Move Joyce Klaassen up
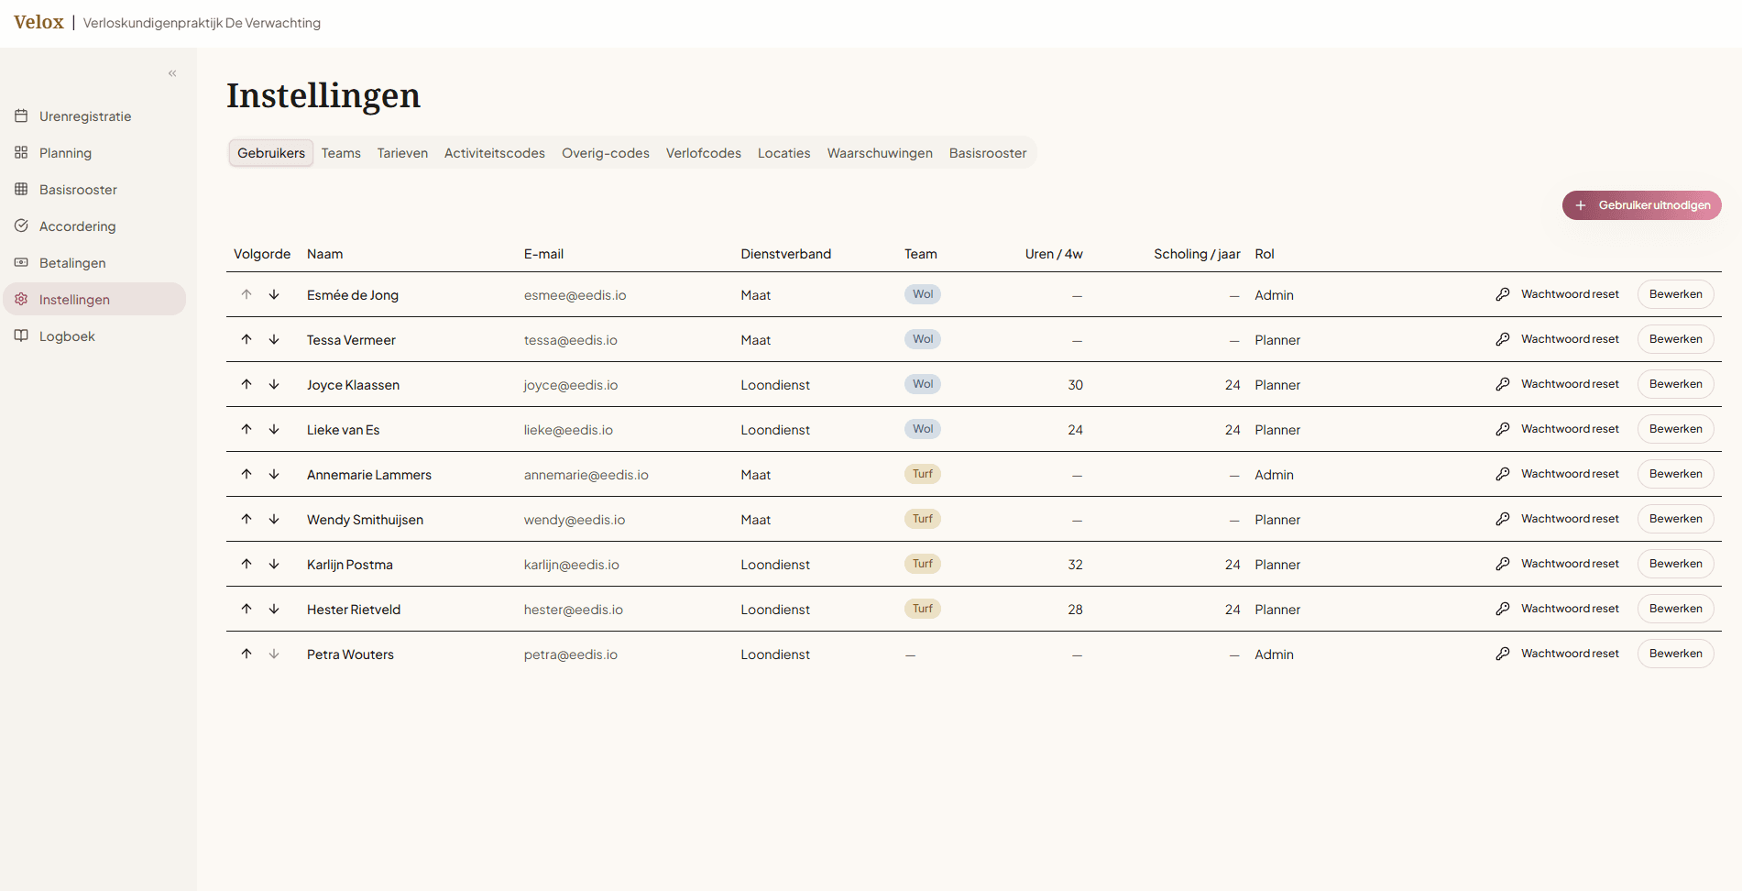This screenshot has height=891, width=1742. click(247, 384)
